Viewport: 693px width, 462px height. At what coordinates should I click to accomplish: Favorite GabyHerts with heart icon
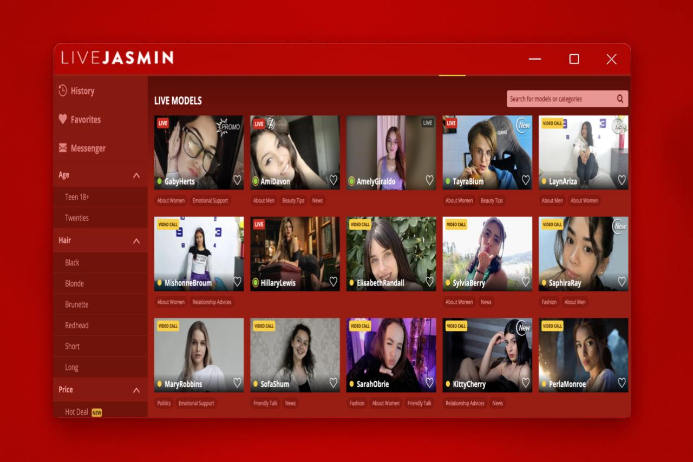pos(237,180)
